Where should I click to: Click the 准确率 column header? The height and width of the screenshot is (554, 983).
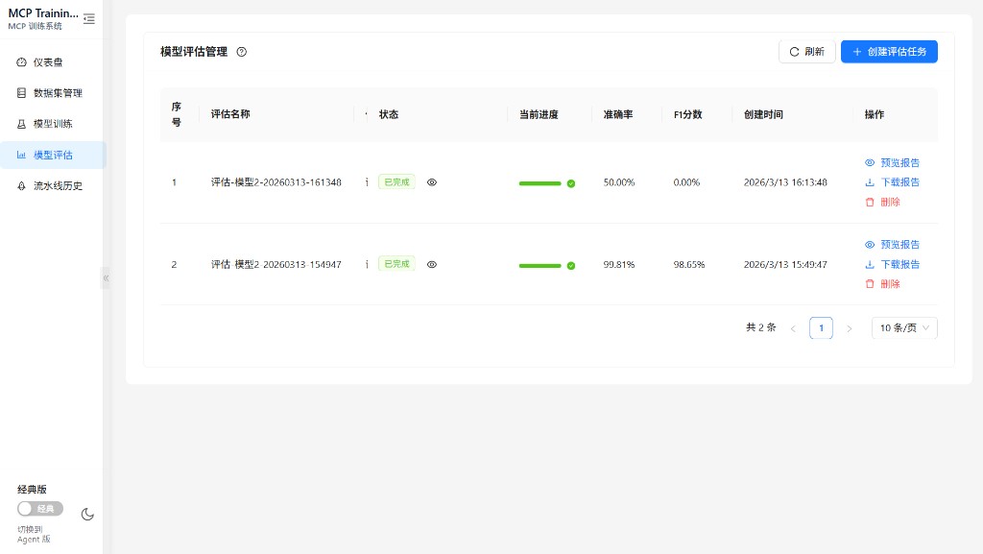(x=618, y=114)
